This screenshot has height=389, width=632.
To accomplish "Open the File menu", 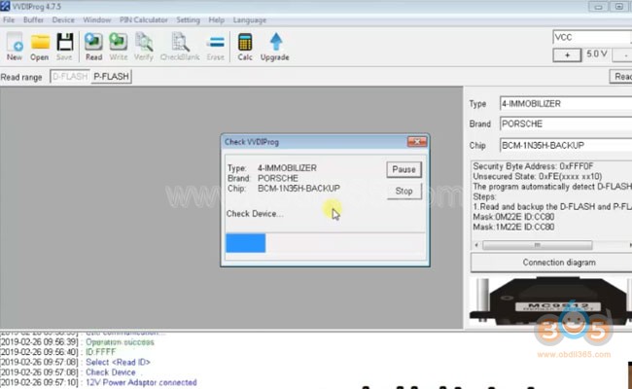I will pyautogui.click(x=9, y=19).
